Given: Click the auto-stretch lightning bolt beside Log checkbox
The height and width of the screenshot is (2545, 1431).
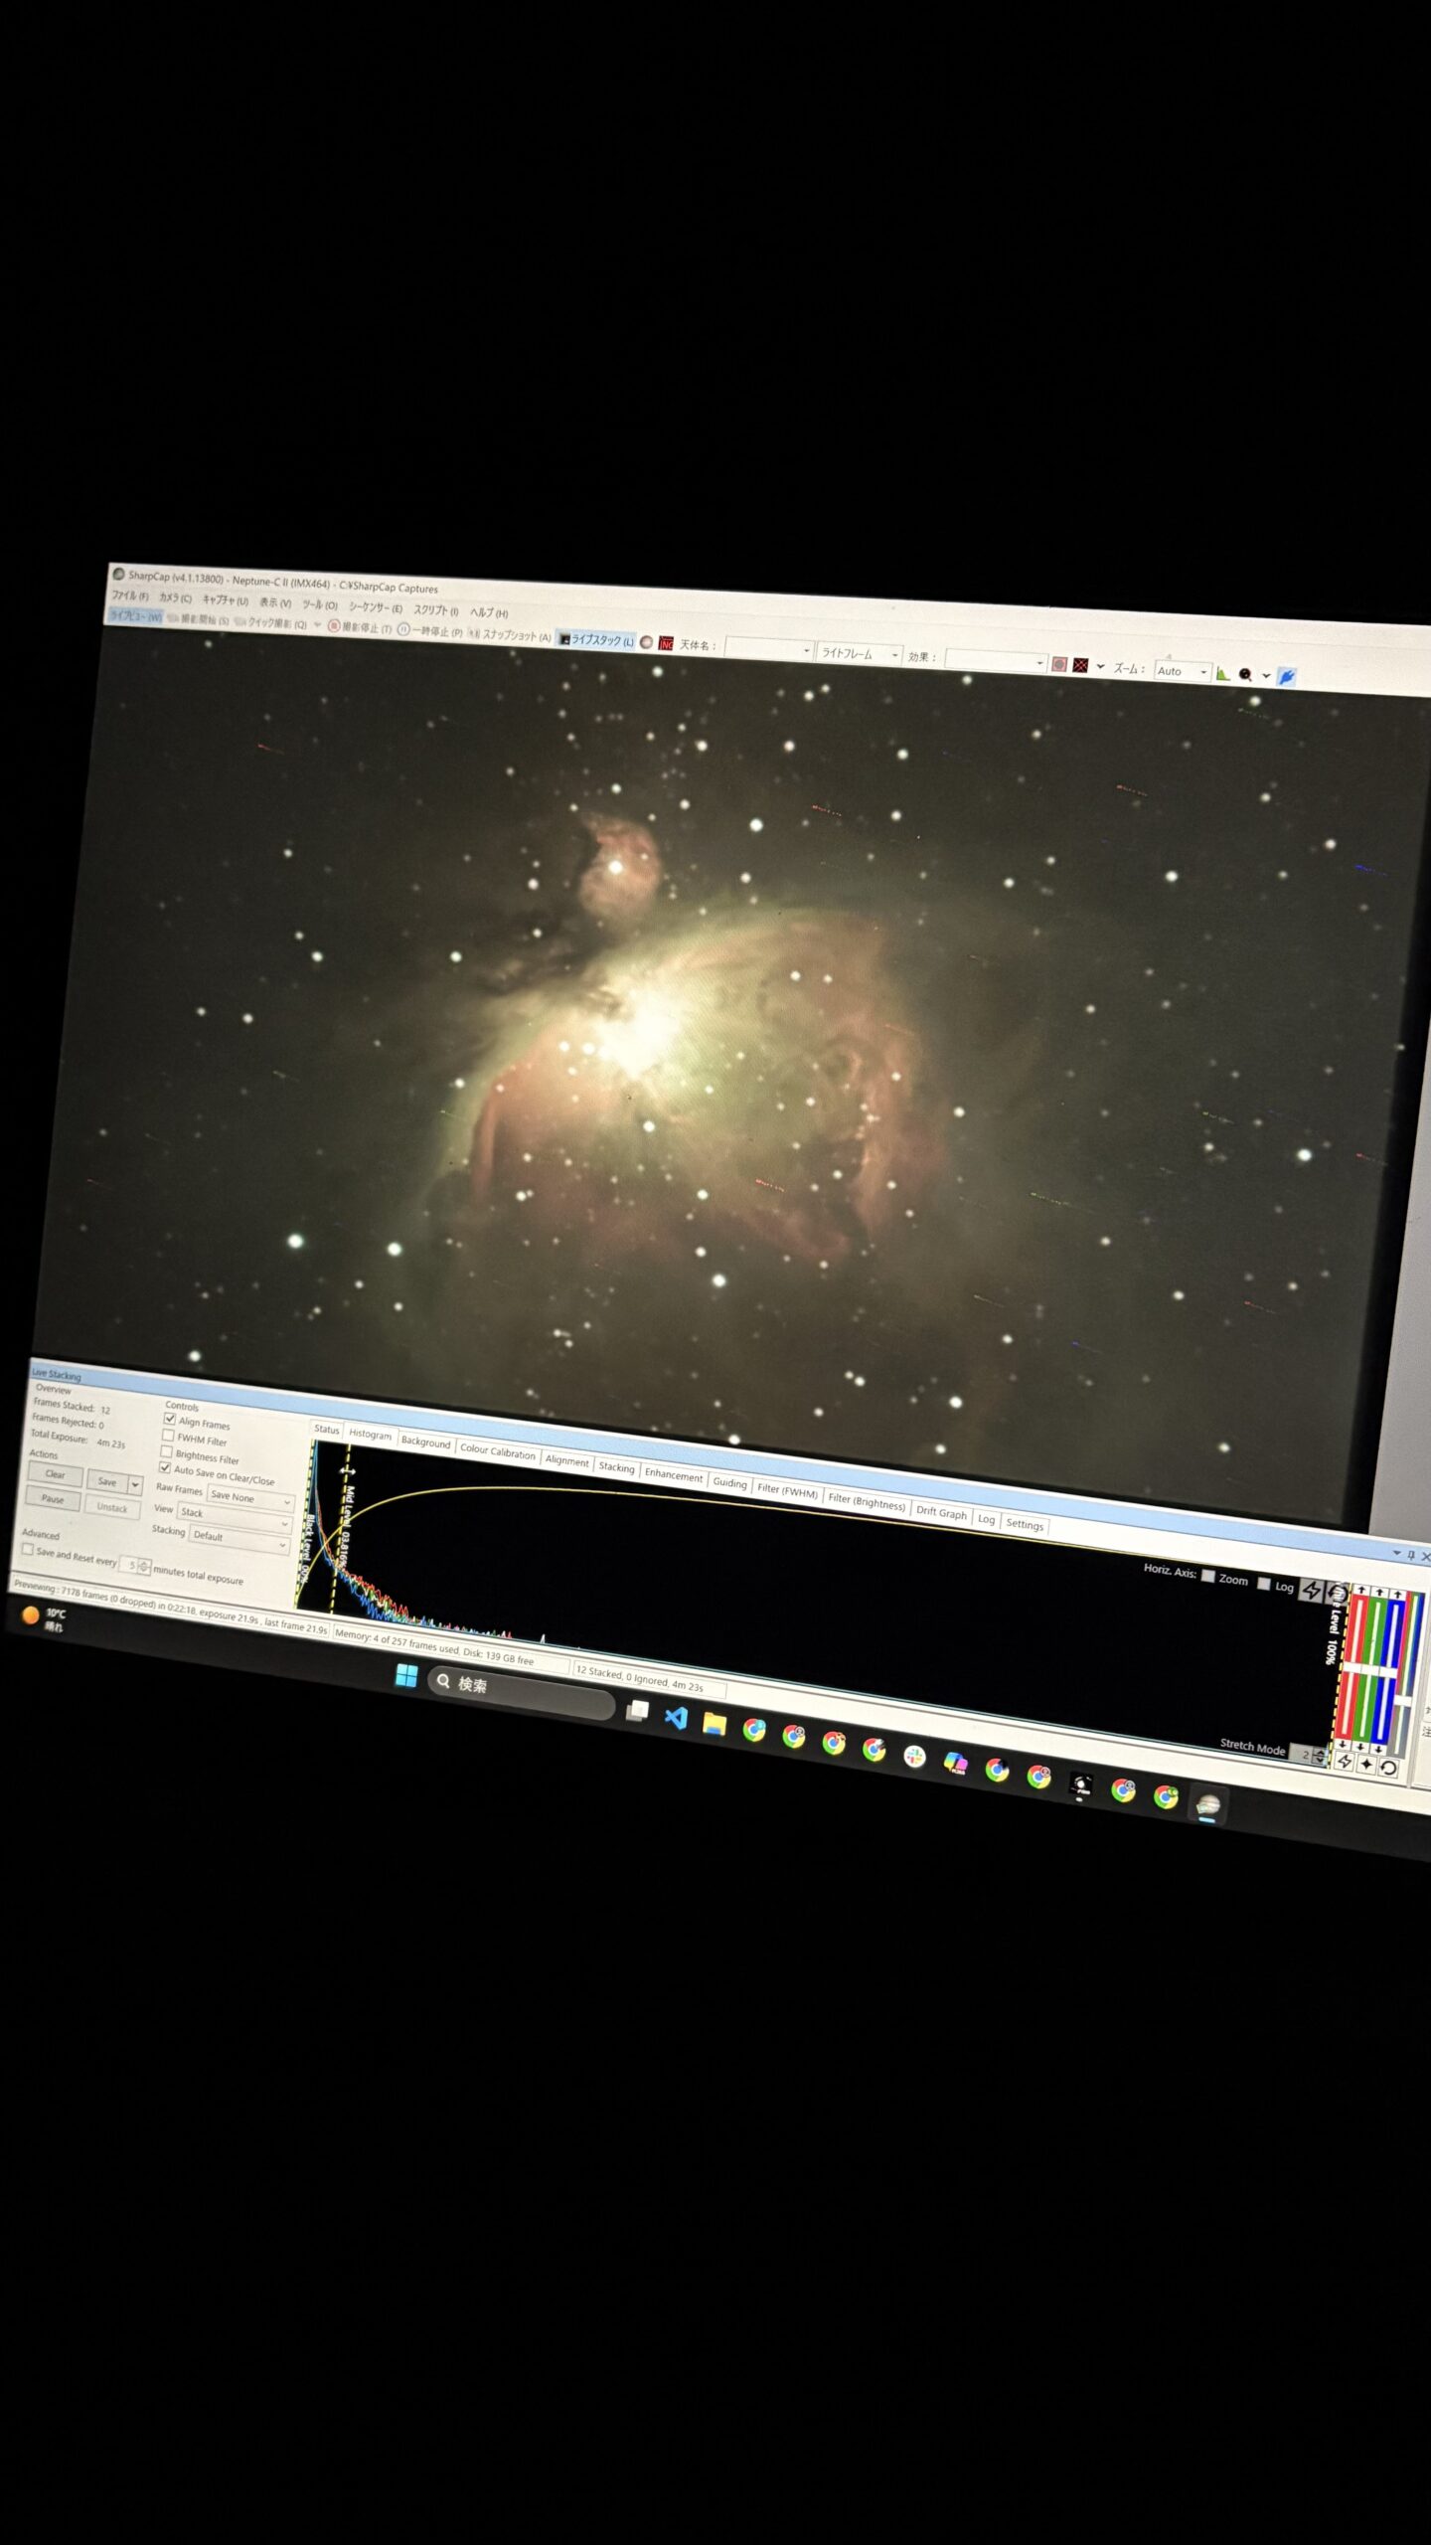Looking at the screenshot, I should (1312, 1591).
